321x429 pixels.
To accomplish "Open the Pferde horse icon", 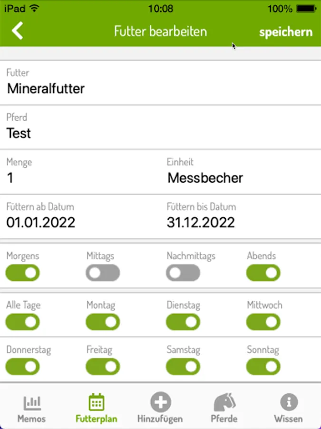I will 224,403.
